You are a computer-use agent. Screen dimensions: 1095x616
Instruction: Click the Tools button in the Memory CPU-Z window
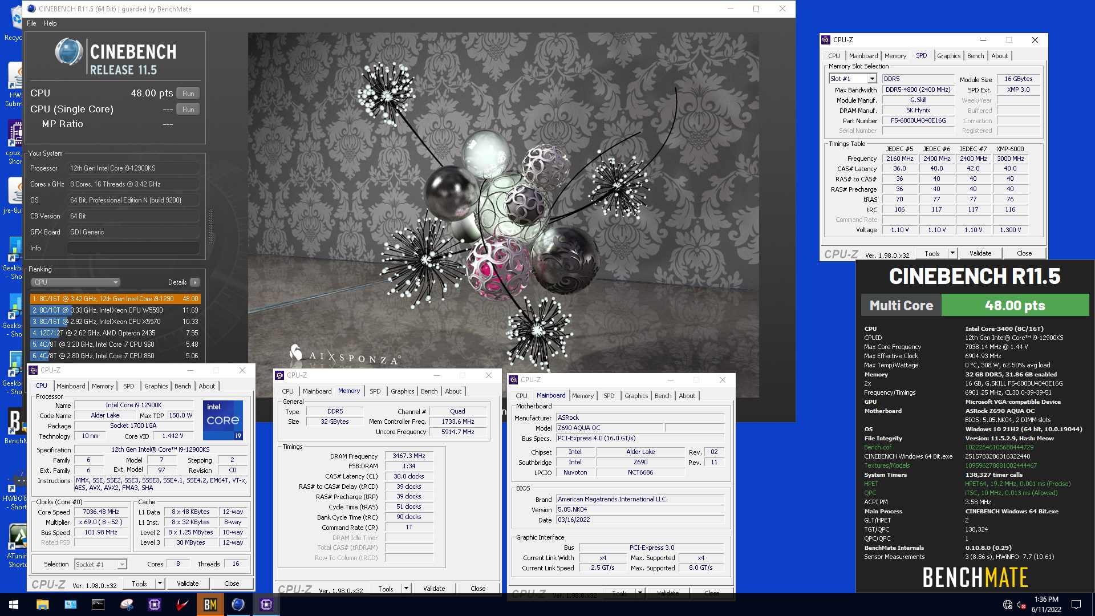tap(386, 589)
